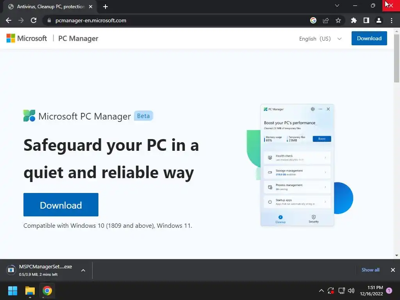Viewport: 400px width, 300px height.
Task: Close the Antivirus, Cleanup PC tab
Action: 91,7
